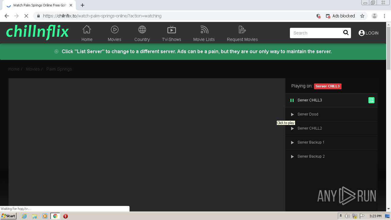This screenshot has width=391, height=220.
Task: Open the chillnflix logo homepage
Action: pyautogui.click(x=37, y=32)
